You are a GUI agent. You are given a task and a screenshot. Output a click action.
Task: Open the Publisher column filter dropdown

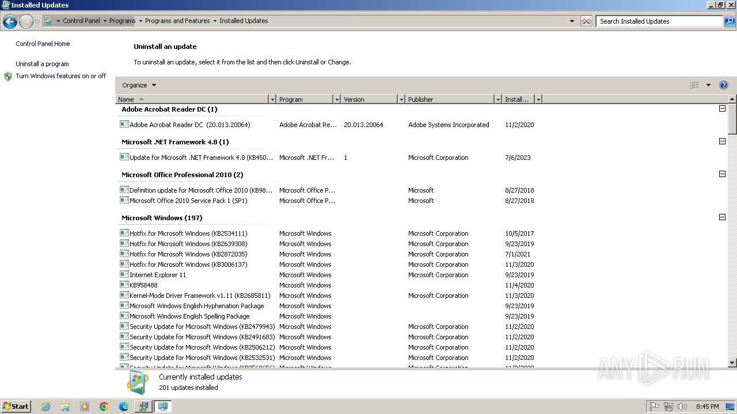pos(498,99)
